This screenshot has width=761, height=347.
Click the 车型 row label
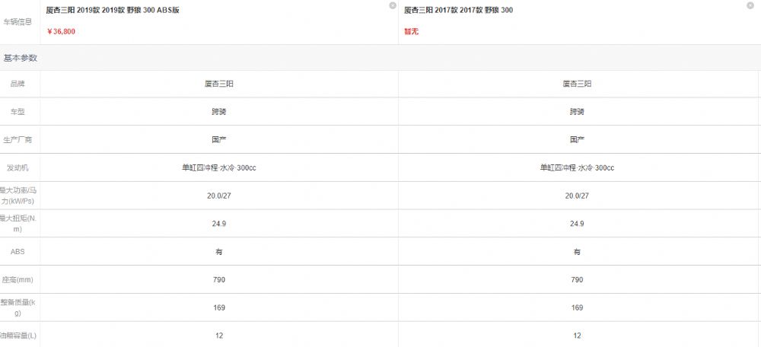click(x=18, y=112)
